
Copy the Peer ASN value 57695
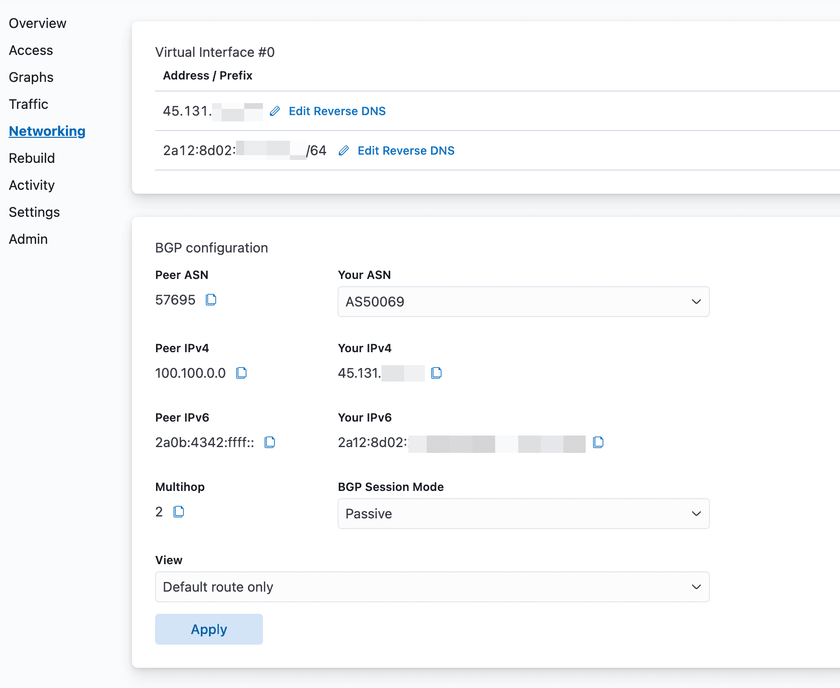(210, 300)
